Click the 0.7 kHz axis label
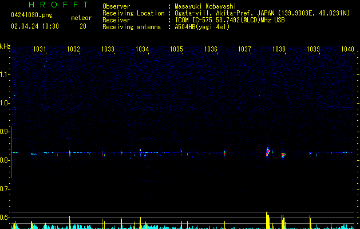This screenshot has height=229, width=360. (5, 189)
